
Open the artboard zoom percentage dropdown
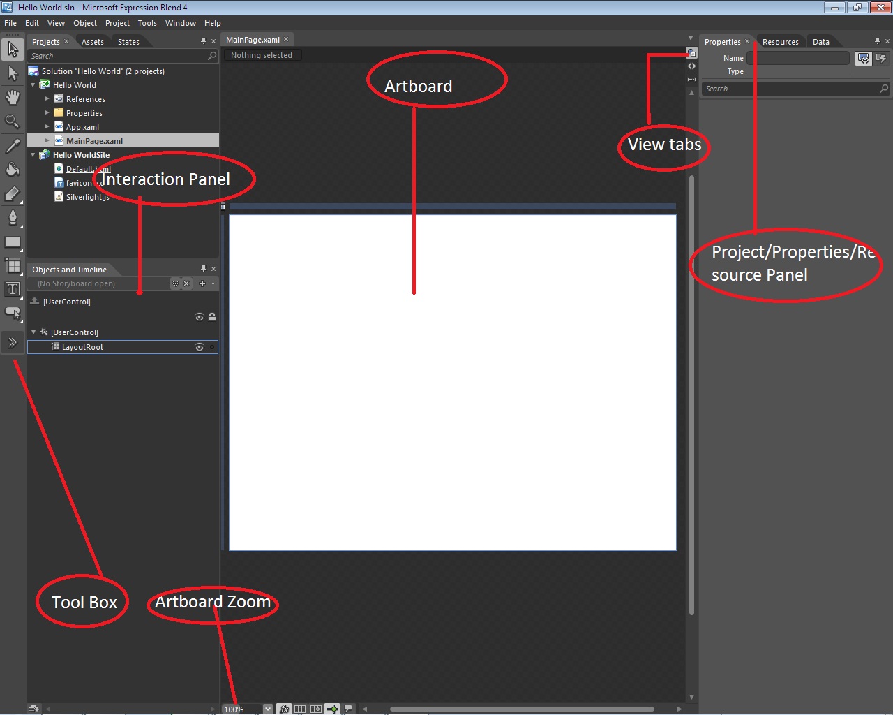267,708
